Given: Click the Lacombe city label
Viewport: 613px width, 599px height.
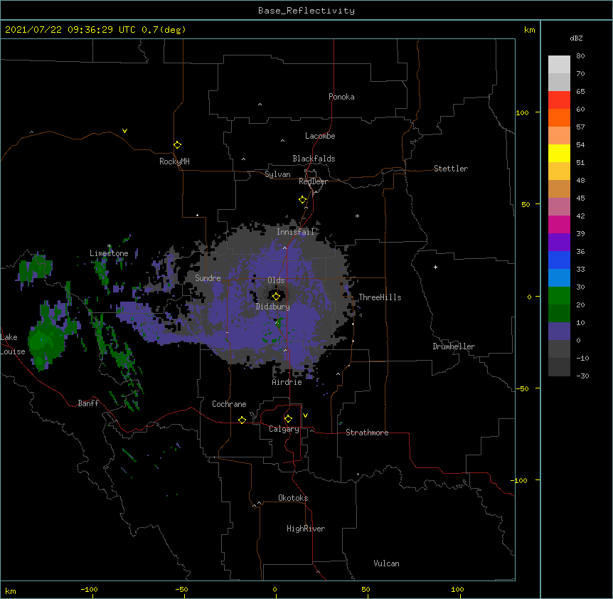Looking at the screenshot, I should click(x=320, y=136).
